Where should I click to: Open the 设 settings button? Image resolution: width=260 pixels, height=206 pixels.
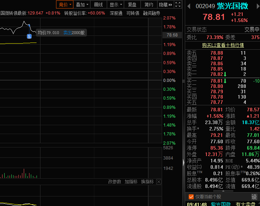(x=254, y=197)
